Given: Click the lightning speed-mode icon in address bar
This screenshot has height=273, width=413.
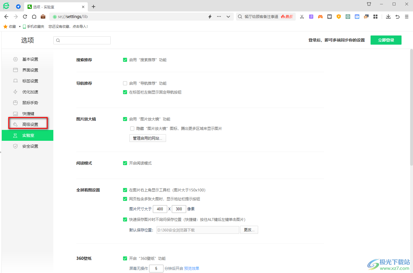Looking at the screenshot, I should 210,17.
